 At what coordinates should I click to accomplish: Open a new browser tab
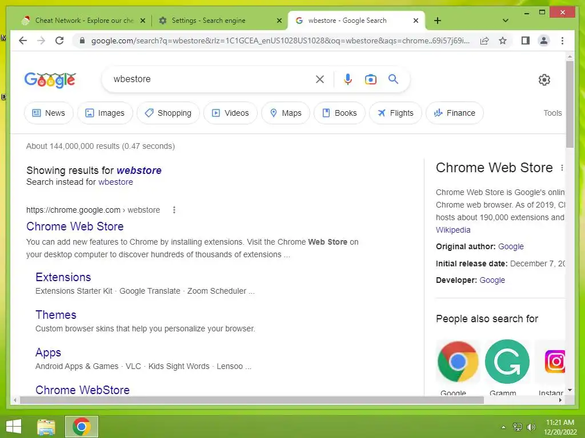438,21
